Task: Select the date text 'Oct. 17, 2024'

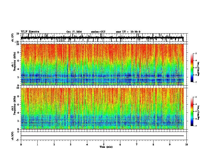Action: point(74,32)
